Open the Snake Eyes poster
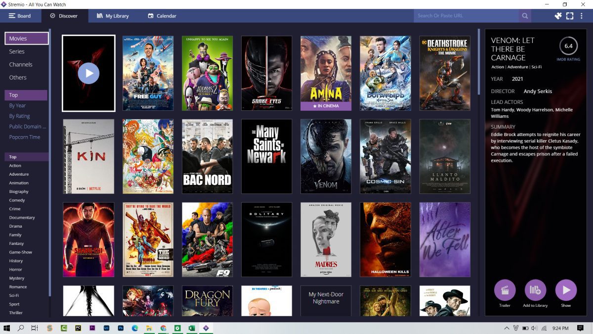 266,73
